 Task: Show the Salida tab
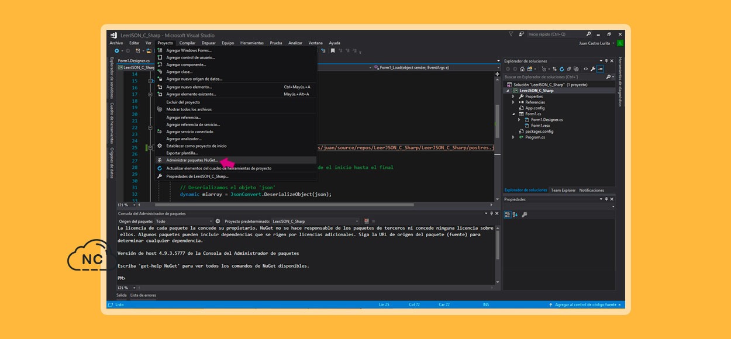(x=122, y=296)
